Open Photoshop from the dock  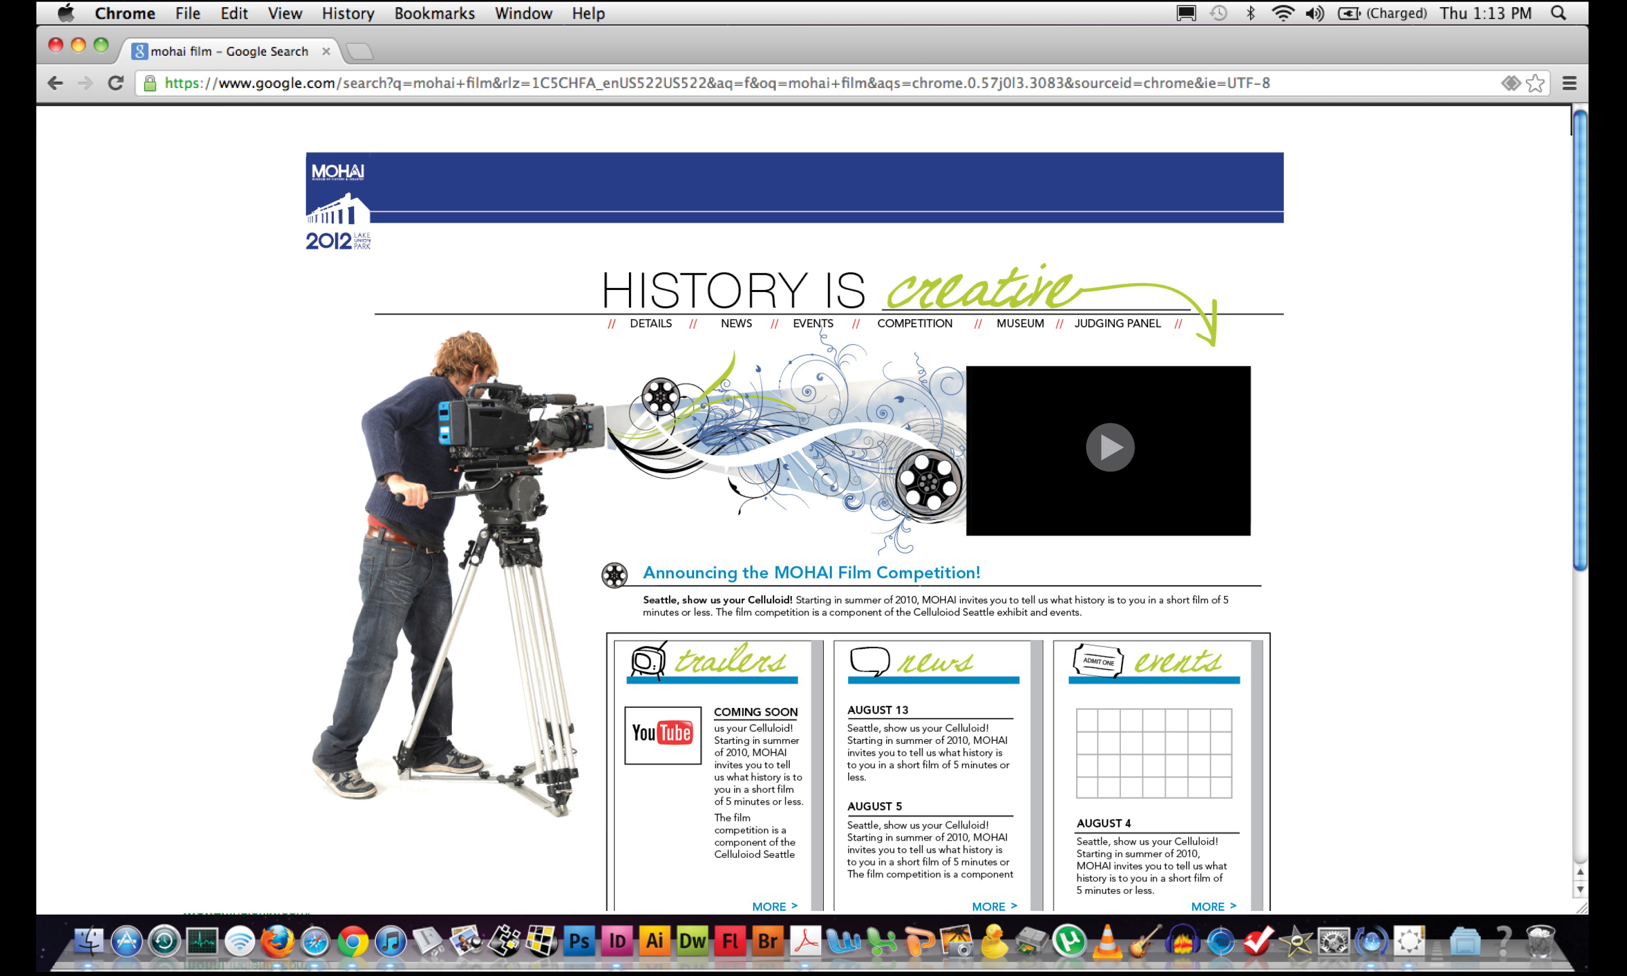click(x=579, y=941)
